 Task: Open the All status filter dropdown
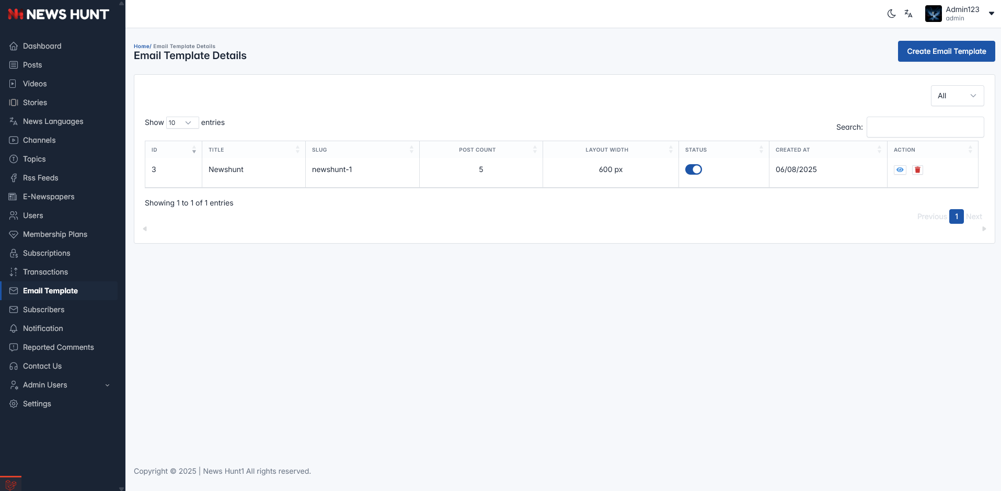pyautogui.click(x=958, y=96)
